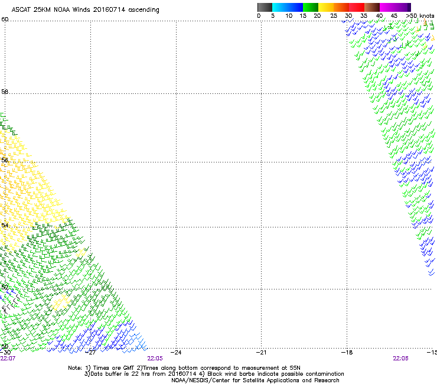Image resolution: width=437 pixels, height=384 pixels.
Task: Click the latitude label '52'
Action: pos(5,287)
